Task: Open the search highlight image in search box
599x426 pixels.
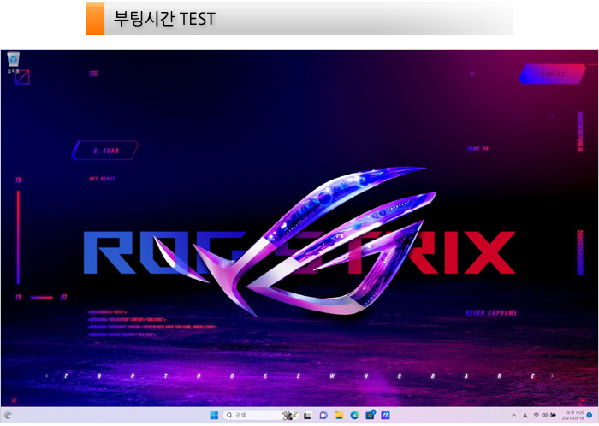Action: 288,415
